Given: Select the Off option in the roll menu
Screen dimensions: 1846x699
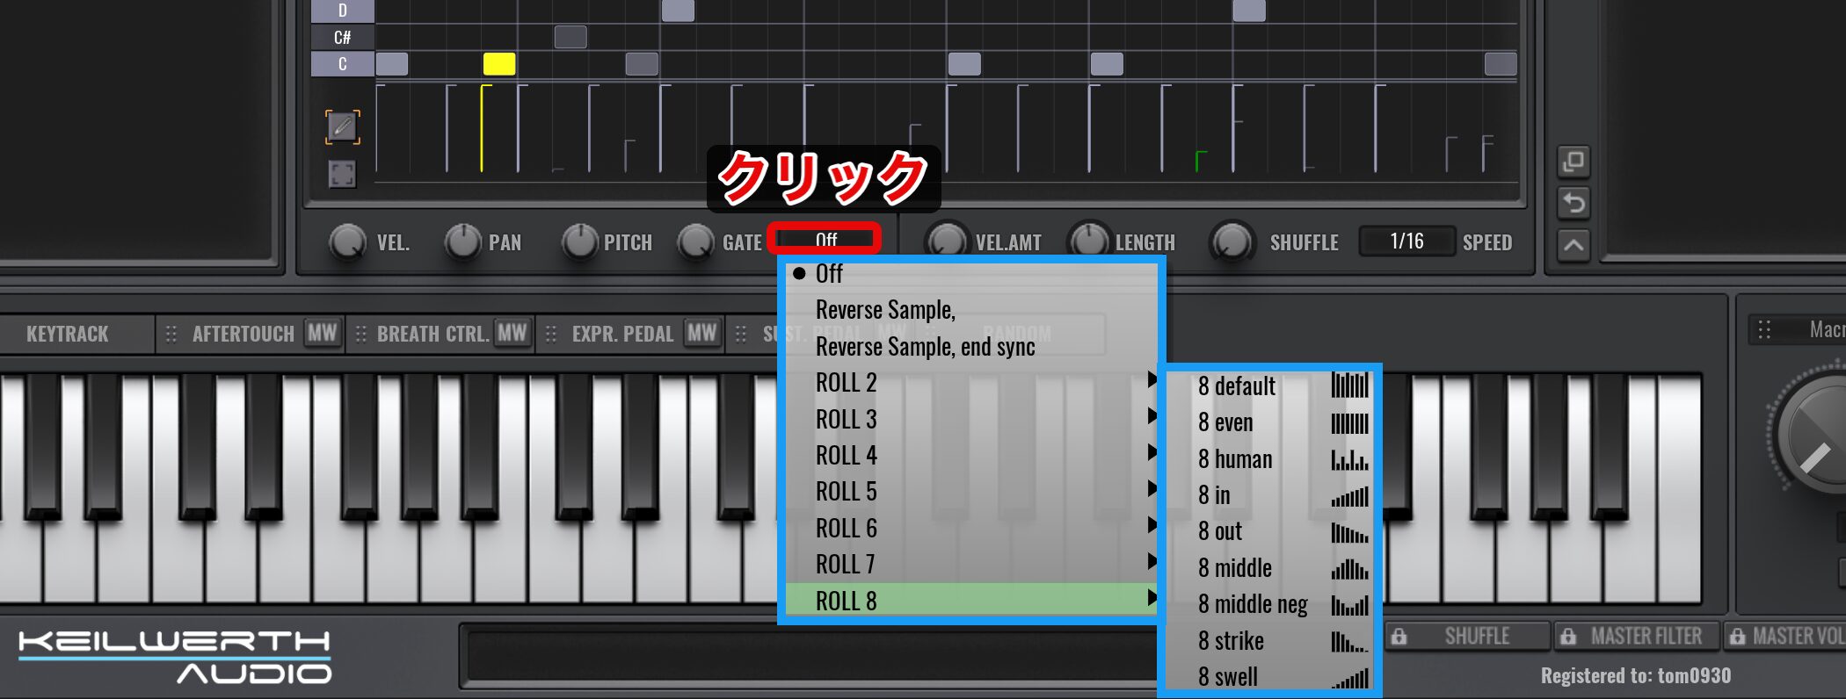Looking at the screenshot, I should point(971,274).
